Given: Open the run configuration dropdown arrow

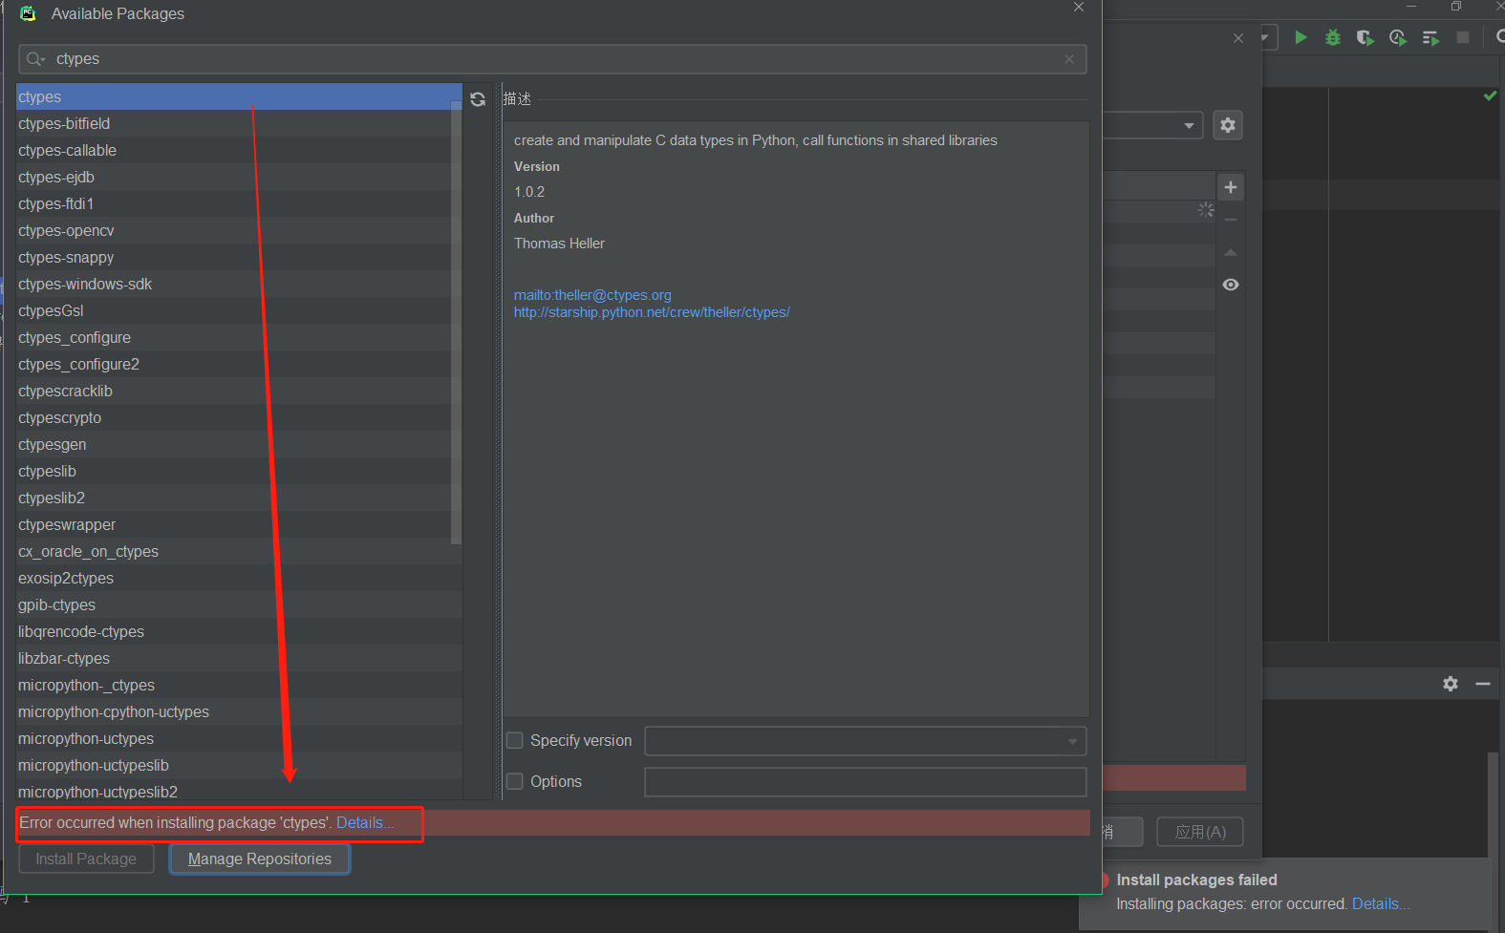Looking at the screenshot, I should [x=1265, y=38].
